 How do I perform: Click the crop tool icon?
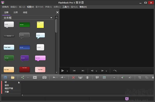140,78
